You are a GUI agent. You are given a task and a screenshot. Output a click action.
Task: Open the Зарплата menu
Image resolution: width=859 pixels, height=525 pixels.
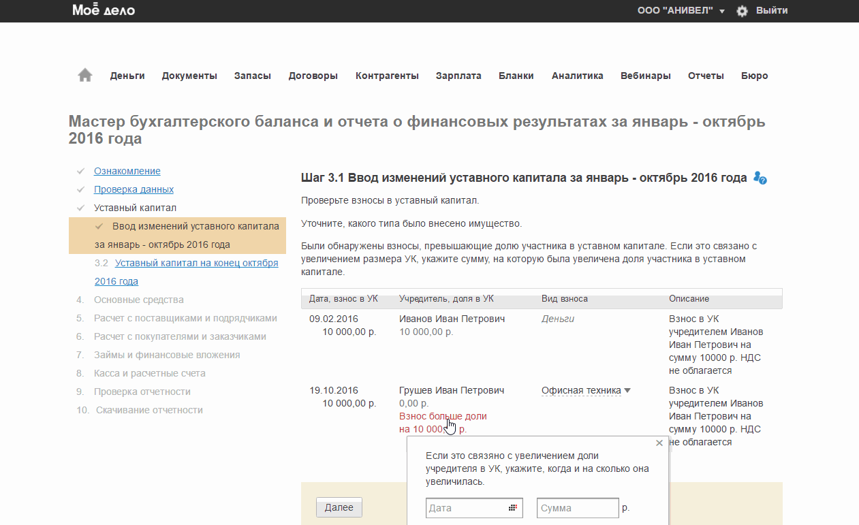[x=458, y=76]
